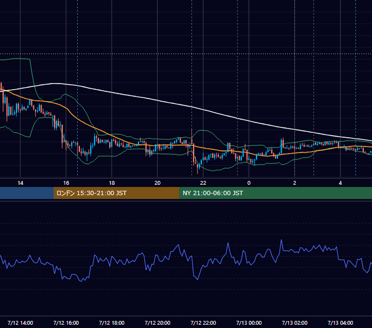This screenshot has height=328, width=372.
Task: Click the 18 hour label on chart axis
Action: 112,183
